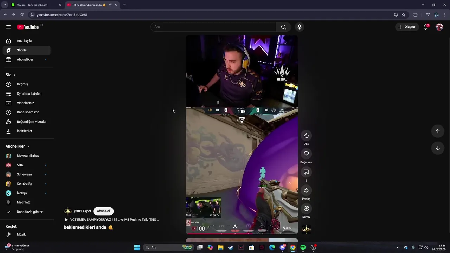Open linked VCT EMEA ŞAMPİYONUYUZ video
The height and width of the screenshot is (253, 450).
(x=112, y=220)
